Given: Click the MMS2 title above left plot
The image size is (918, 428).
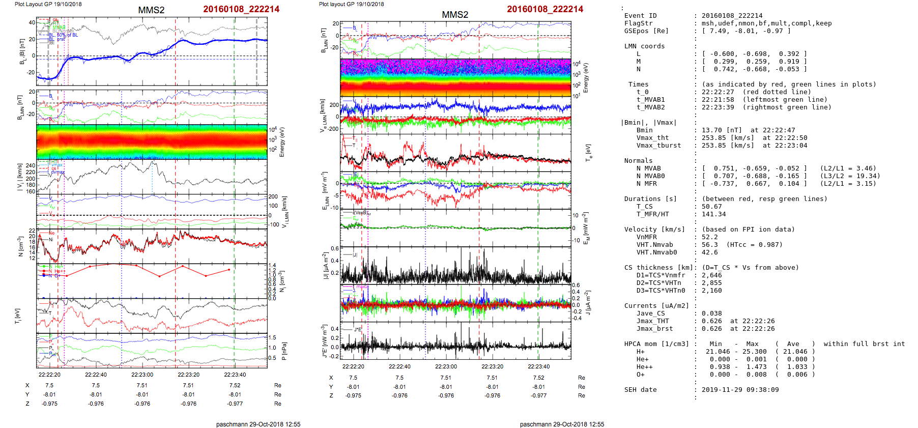Looking at the screenshot, I should 151,10.
